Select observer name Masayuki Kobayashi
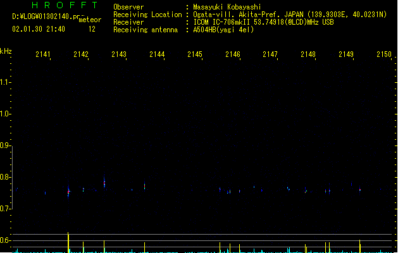Image resolution: width=398 pixels, height=253 pixels. point(227,7)
